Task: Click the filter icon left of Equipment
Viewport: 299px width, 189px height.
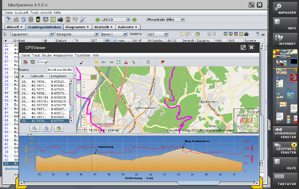Action: click(5, 34)
